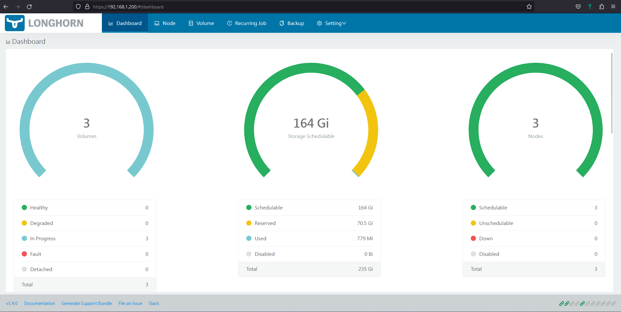The width and height of the screenshot is (621, 312).
Task: Open the Recurring Job tab
Action: coord(247,23)
